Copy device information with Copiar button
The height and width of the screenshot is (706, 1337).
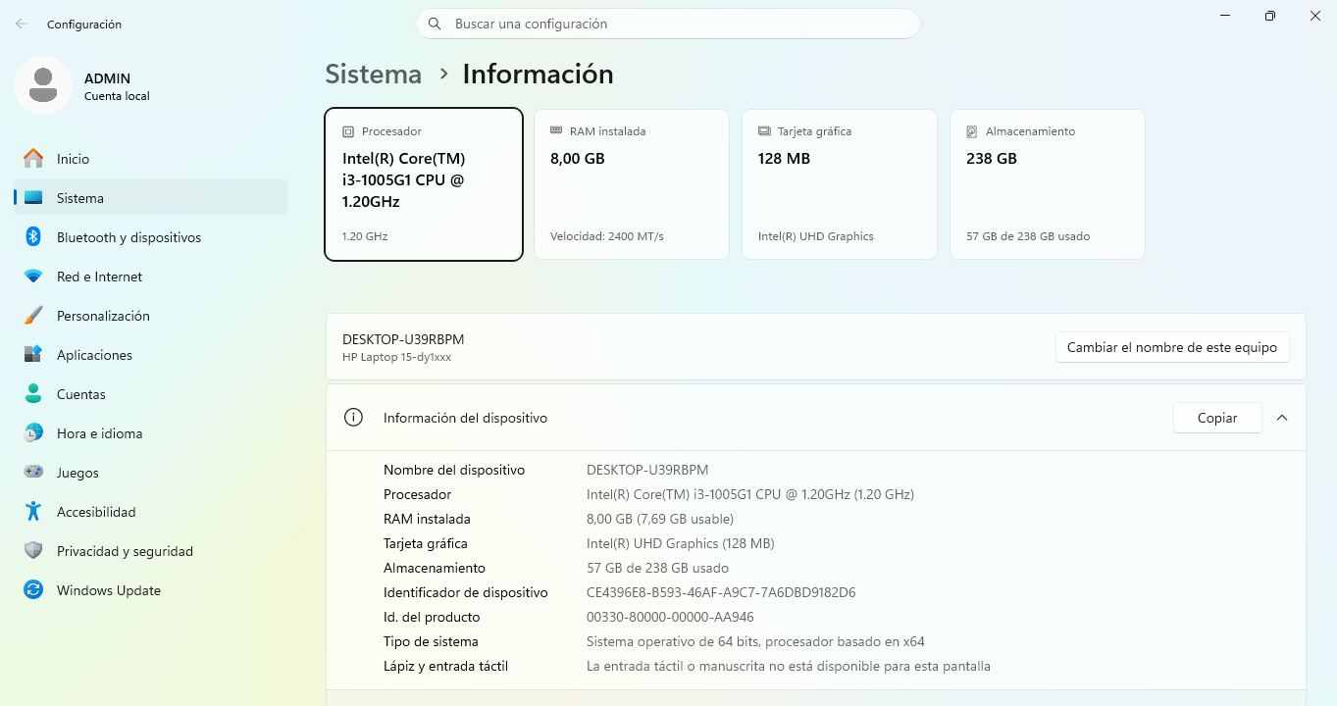pos(1217,418)
